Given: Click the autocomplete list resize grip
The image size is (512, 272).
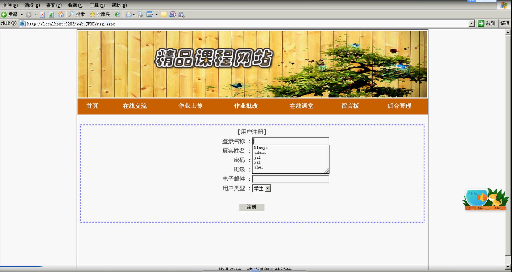Looking at the screenshot, I should click(327, 171).
